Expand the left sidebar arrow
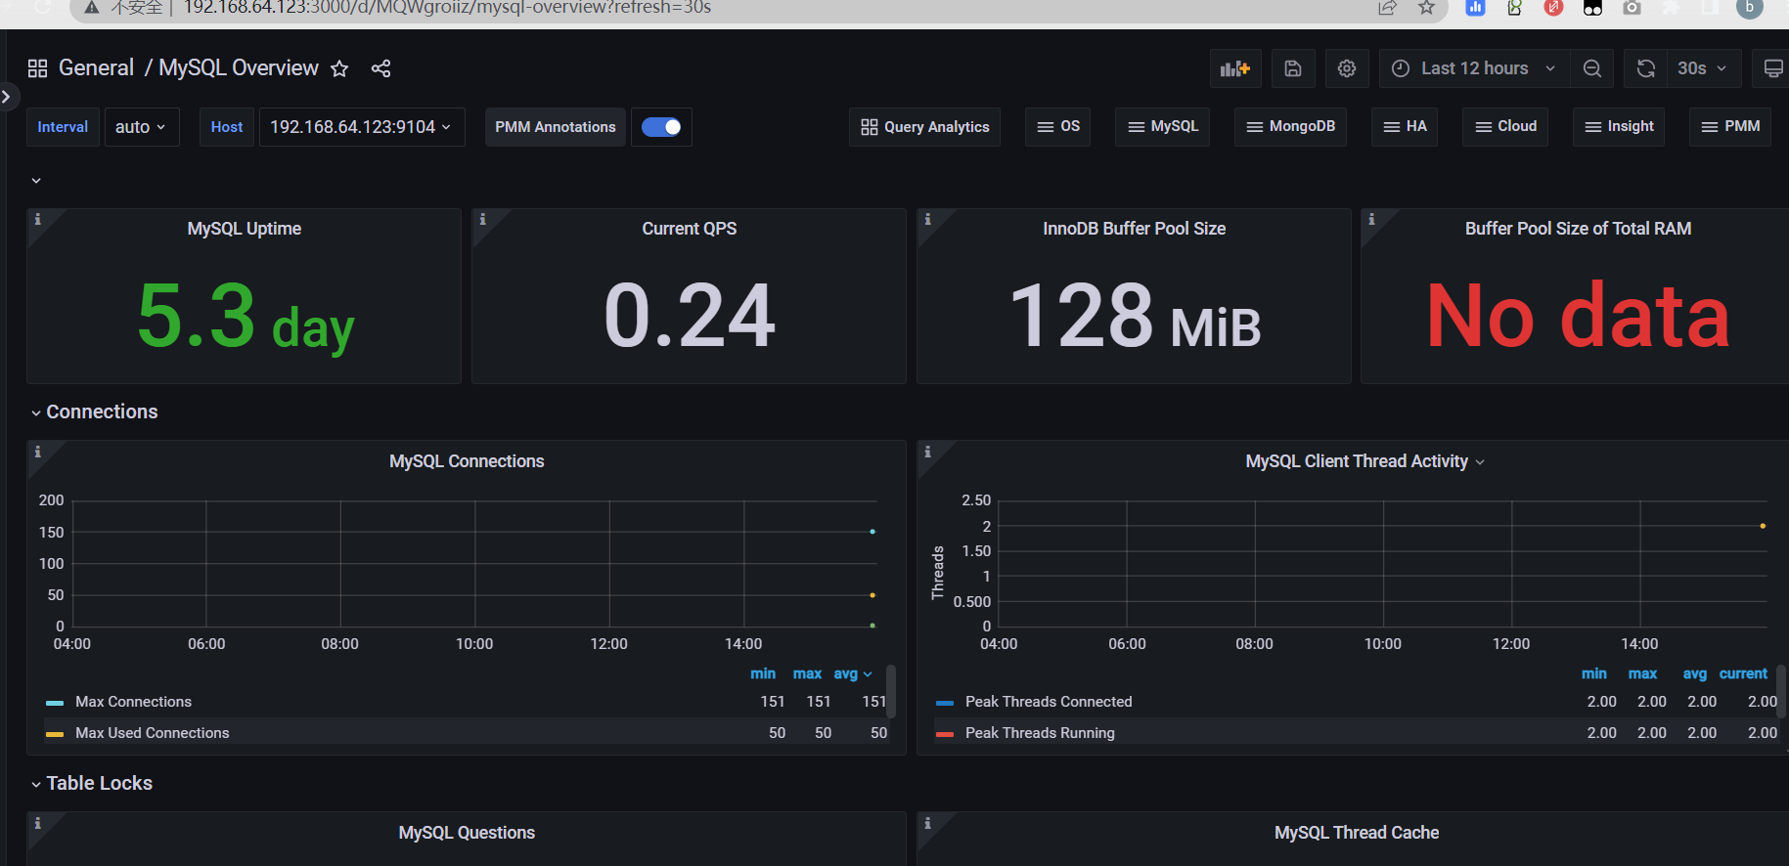The image size is (1789, 866). [7, 96]
